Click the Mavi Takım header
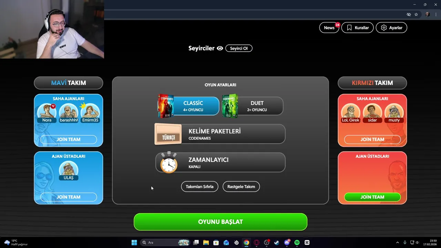The width and height of the screenshot is (441, 248). [69, 83]
